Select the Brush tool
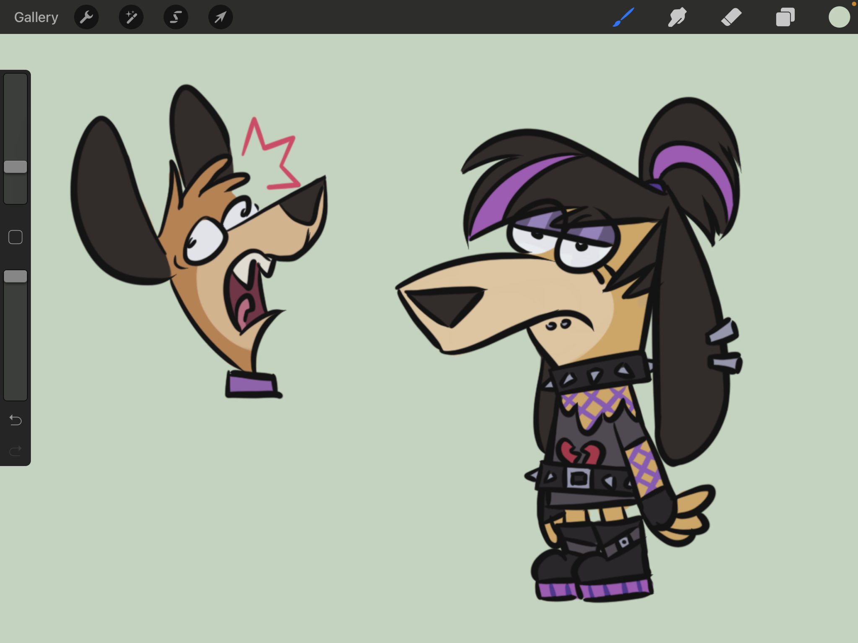Image resolution: width=858 pixels, height=643 pixels. (x=623, y=17)
